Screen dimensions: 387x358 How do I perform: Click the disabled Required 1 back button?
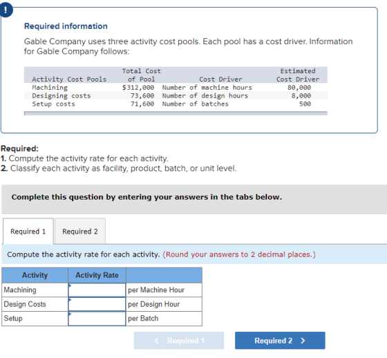(179, 341)
